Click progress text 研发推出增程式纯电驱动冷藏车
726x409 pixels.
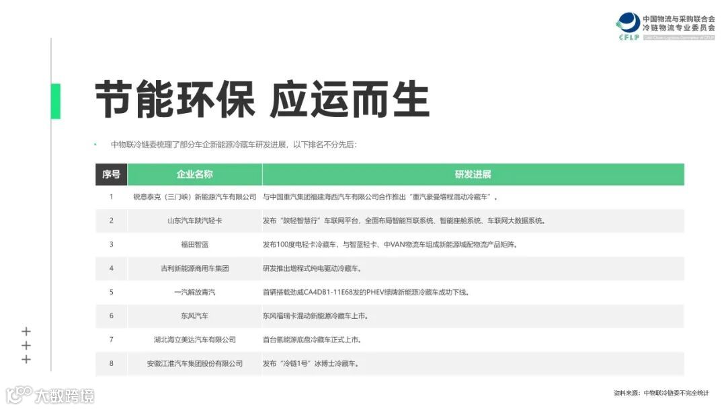[312, 268]
